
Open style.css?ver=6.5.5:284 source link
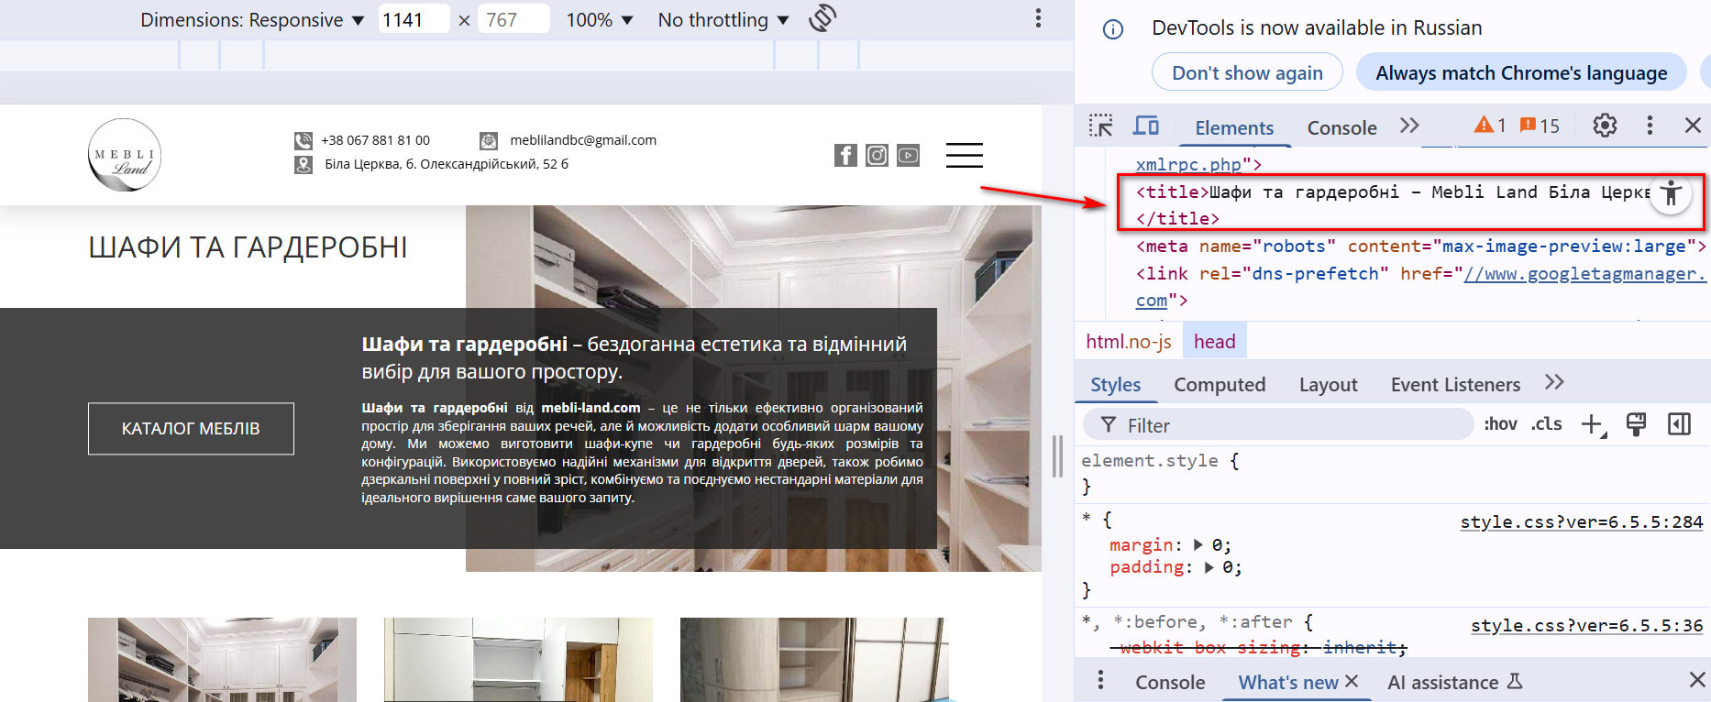click(x=1581, y=521)
